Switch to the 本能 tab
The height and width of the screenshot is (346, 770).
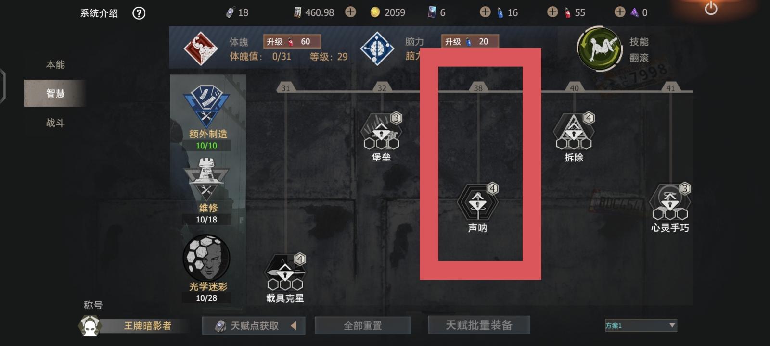[55, 64]
